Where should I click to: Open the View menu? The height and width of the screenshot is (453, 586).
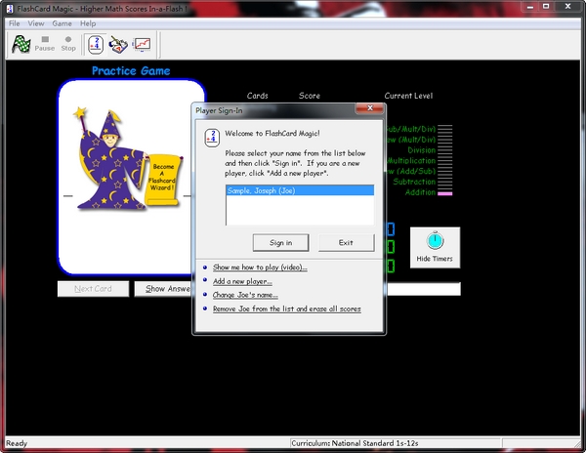pyautogui.click(x=36, y=23)
